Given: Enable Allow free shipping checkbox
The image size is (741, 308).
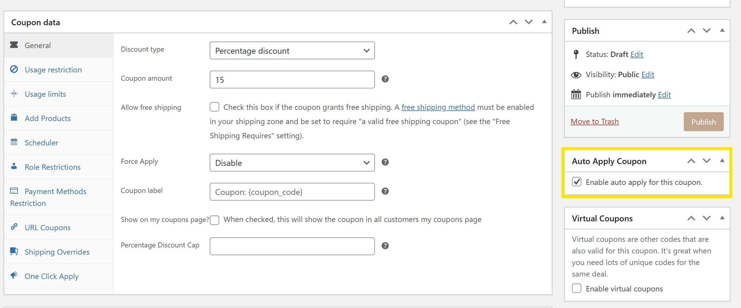Looking at the screenshot, I should pyautogui.click(x=214, y=107).
